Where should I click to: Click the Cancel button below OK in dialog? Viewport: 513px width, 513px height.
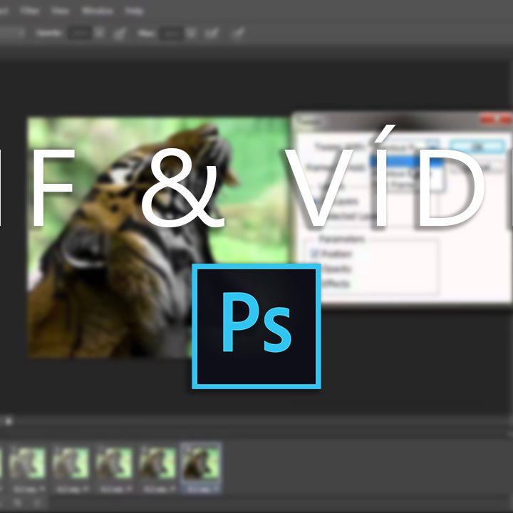point(477,167)
